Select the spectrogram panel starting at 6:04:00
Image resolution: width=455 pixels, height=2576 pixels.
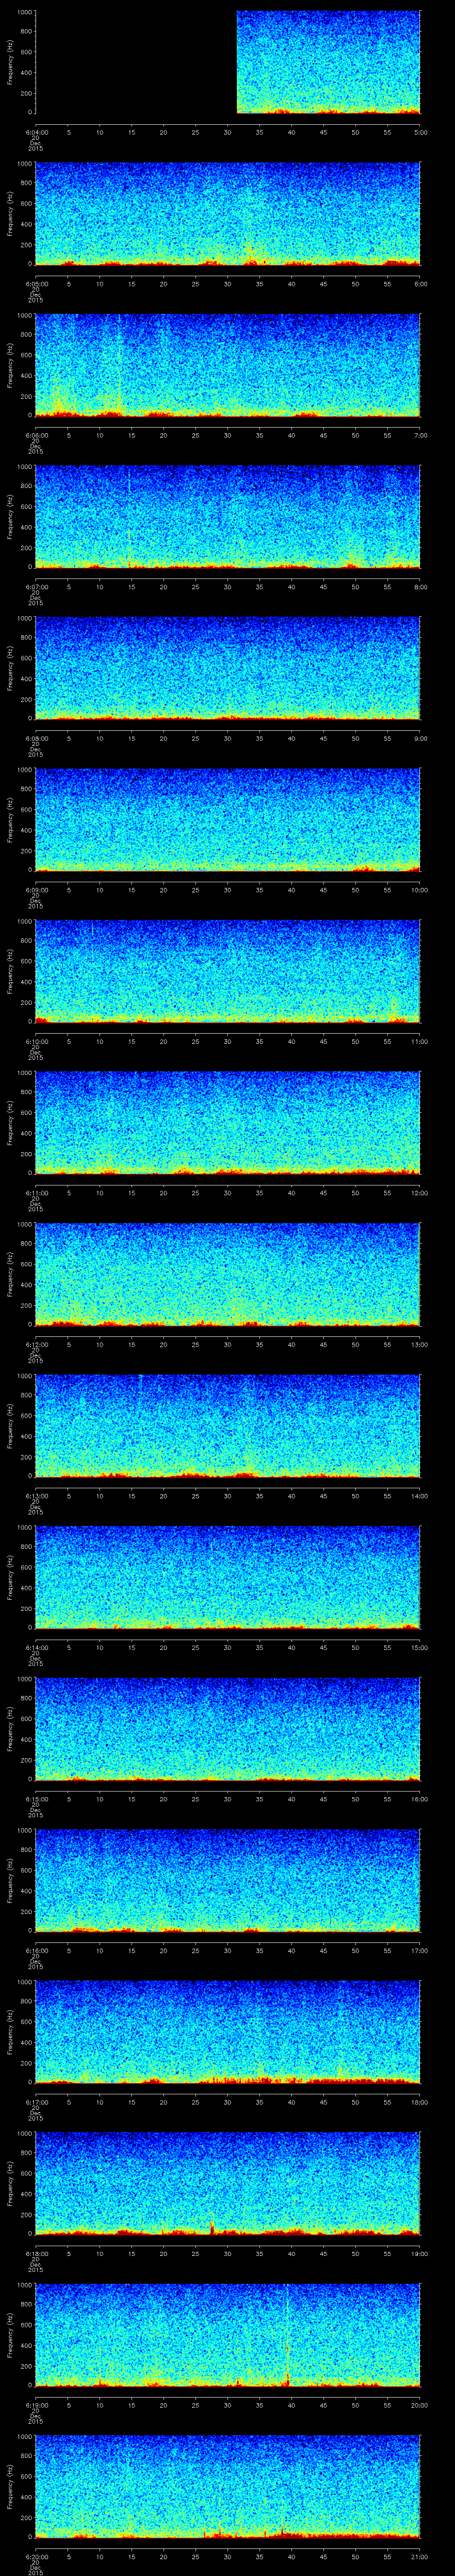[228, 63]
